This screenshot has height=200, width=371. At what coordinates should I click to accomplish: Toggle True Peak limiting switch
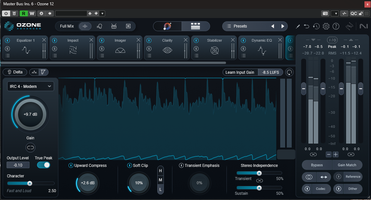[x=44, y=165]
